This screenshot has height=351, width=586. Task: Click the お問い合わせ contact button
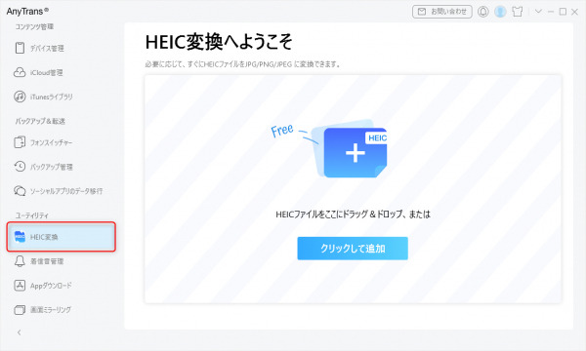[442, 12]
